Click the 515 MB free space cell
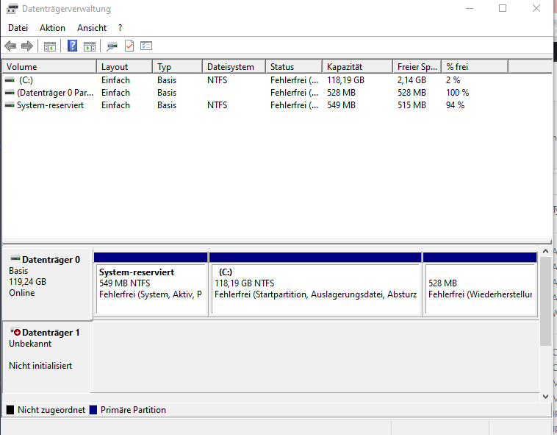This screenshot has width=557, height=435. (412, 105)
